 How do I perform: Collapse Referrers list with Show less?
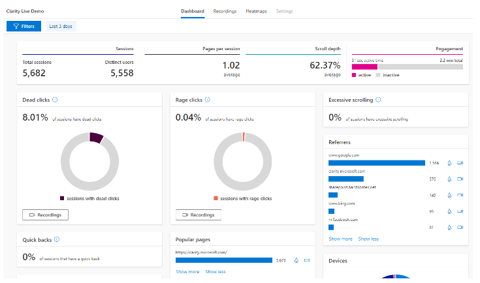click(368, 239)
